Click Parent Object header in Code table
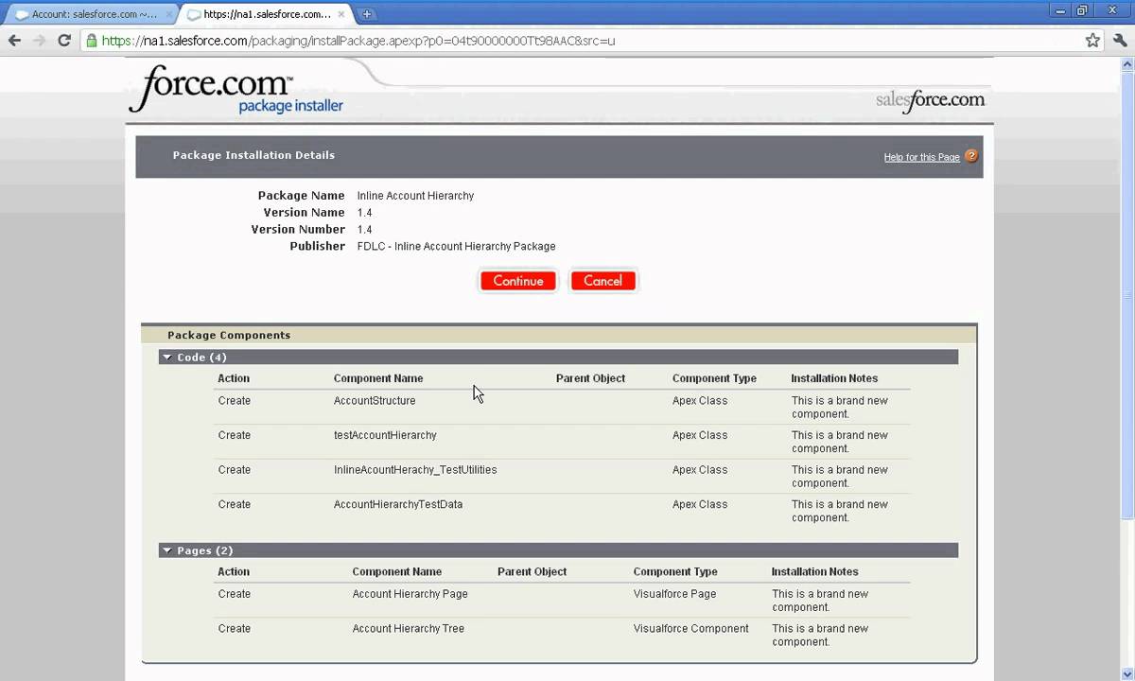Screen dimensions: 1135x681 (590, 378)
